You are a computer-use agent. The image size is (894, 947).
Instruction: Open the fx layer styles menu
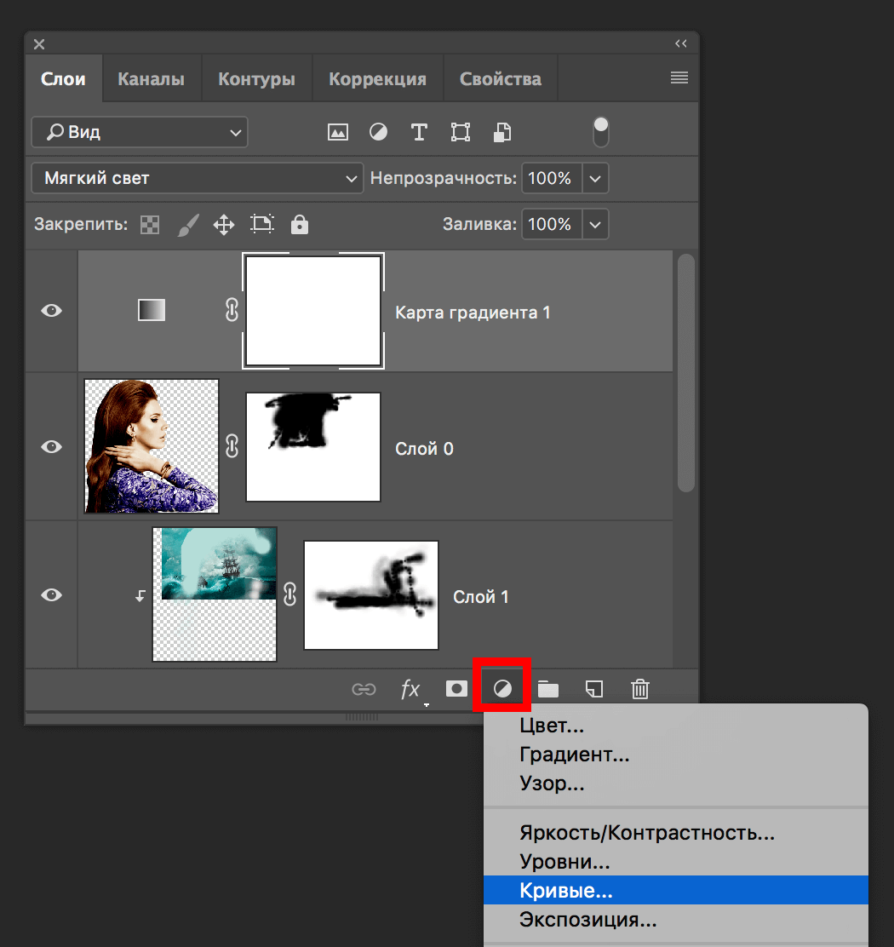[x=411, y=689]
